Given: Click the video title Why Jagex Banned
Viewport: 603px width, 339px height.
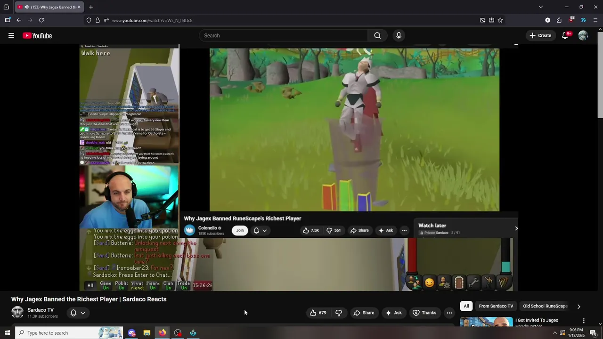Looking at the screenshot, I should [x=89, y=299].
